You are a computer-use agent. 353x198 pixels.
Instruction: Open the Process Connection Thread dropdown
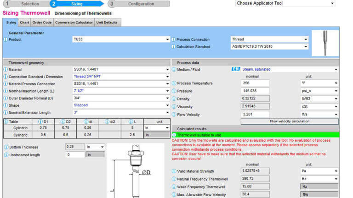click(269, 39)
